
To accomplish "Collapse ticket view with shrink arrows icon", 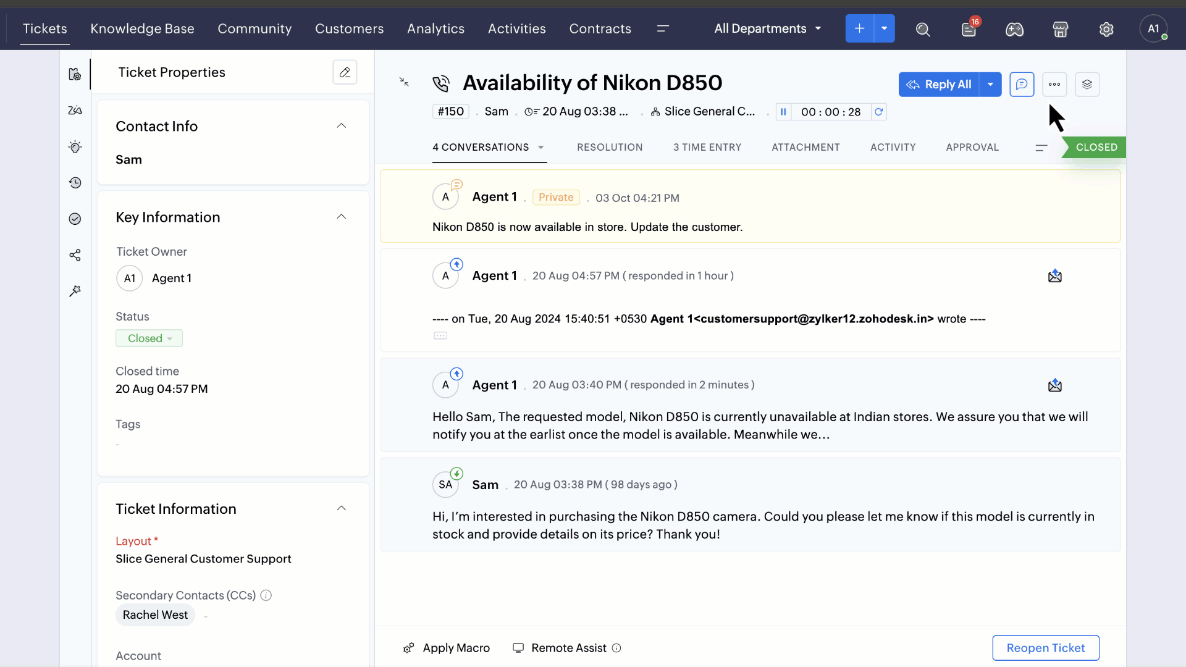I will pyautogui.click(x=404, y=82).
